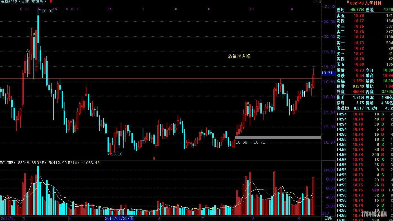Click the 涨跌 0.34 value
Screen dimensions: 393x221
360,76
